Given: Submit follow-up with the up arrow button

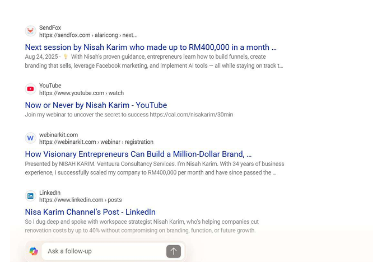Looking at the screenshot, I should (174, 251).
